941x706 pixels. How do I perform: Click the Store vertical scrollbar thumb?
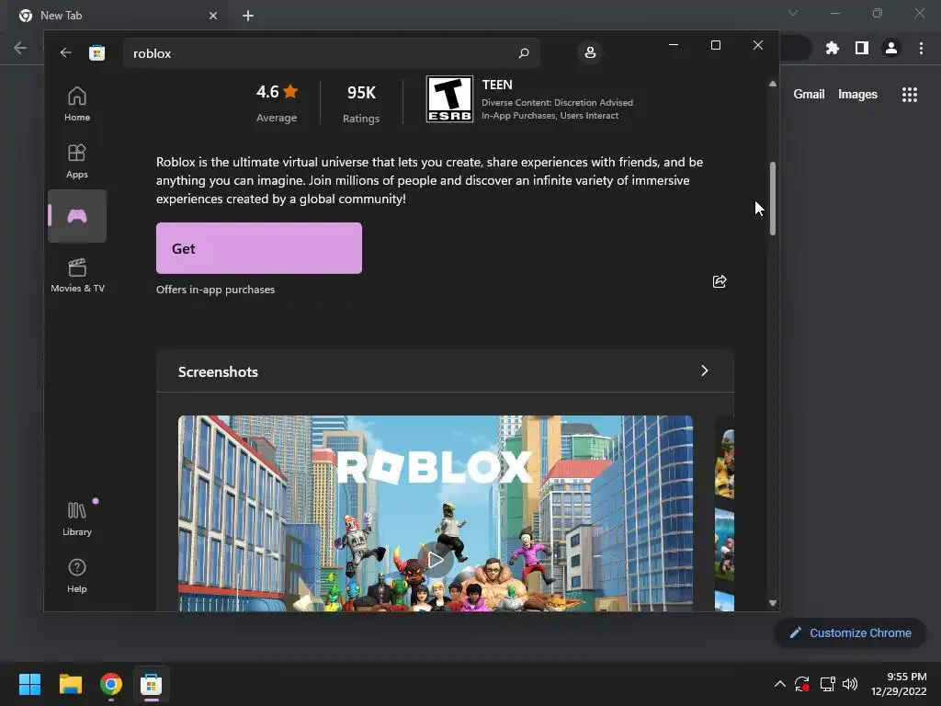(x=772, y=199)
